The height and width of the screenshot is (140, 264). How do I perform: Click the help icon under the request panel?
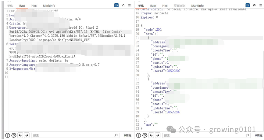pos(8,135)
